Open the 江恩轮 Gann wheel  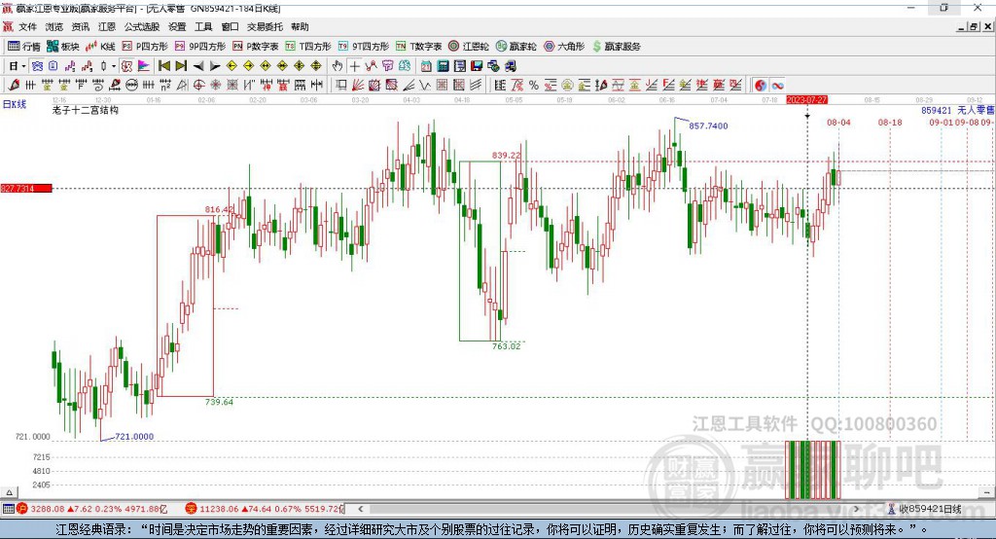tap(469, 47)
